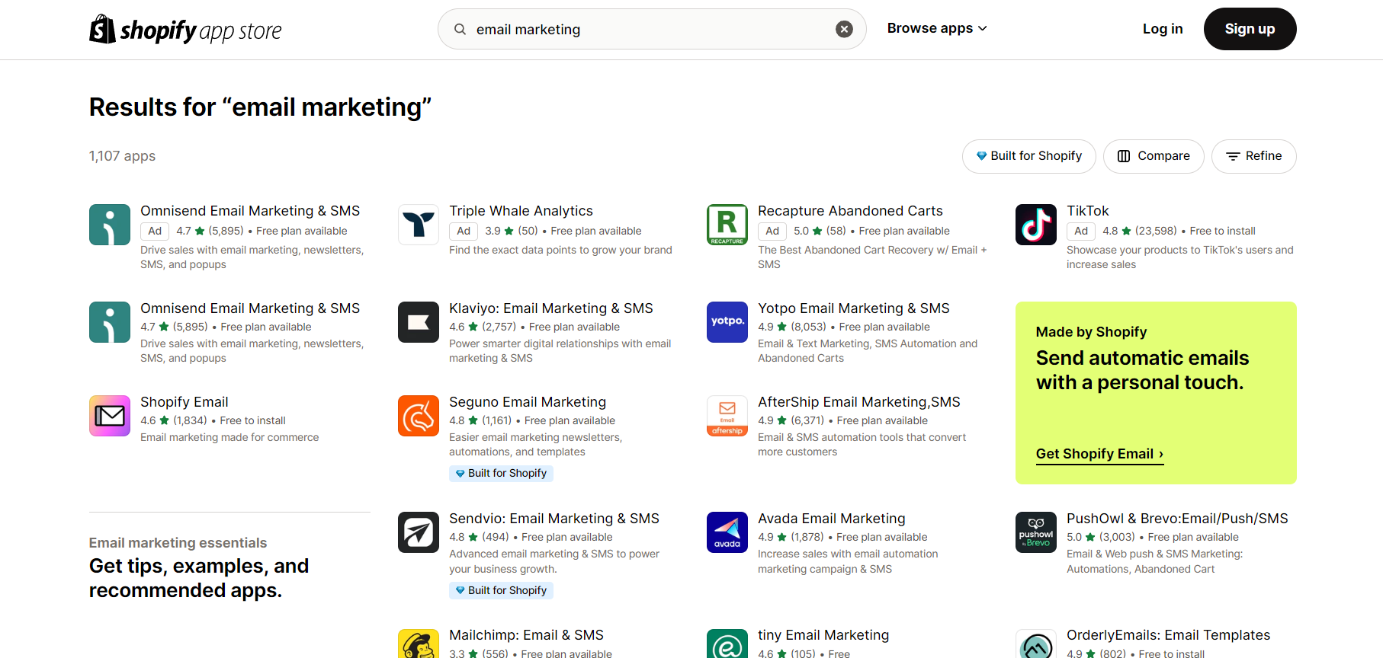Open the Triple Whale Analytics icon
The image size is (1383, 658).
point(419,225)
